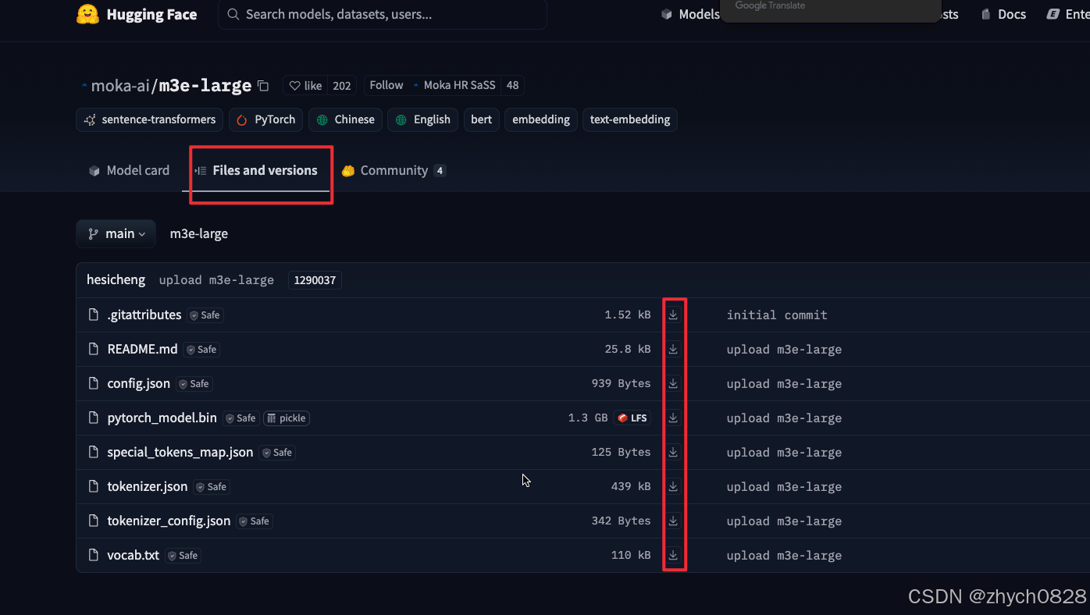Follow Moka HR SaSS organization
Image resolution: width=1090 pixels, height=615 pixels.
386,85
